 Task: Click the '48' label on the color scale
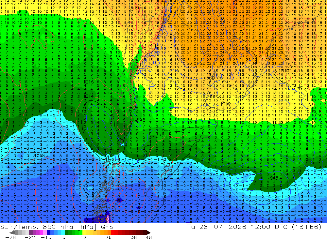click(148, 237)
